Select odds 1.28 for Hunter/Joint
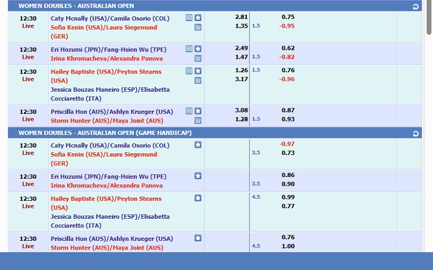This screenshot has height=270, width=433. pos(241,119)
